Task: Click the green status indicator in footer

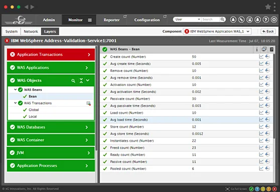Action: 251,189
